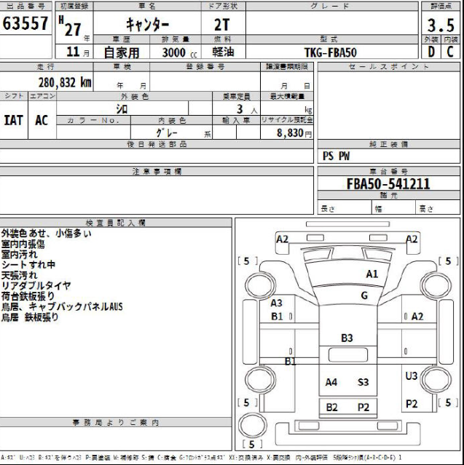Click the A4 scratch mark on the diagram
The height and width of the screenshot is (465, 464).
331,381
